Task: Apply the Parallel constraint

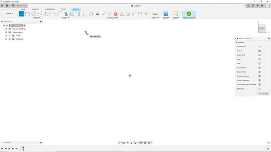Action: tap(103, 14)
